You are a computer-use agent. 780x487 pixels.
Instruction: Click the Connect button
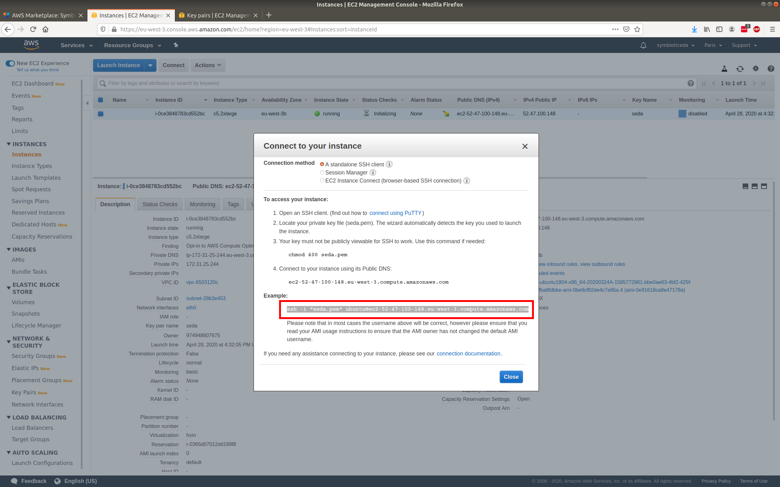(x=173, y=65)
